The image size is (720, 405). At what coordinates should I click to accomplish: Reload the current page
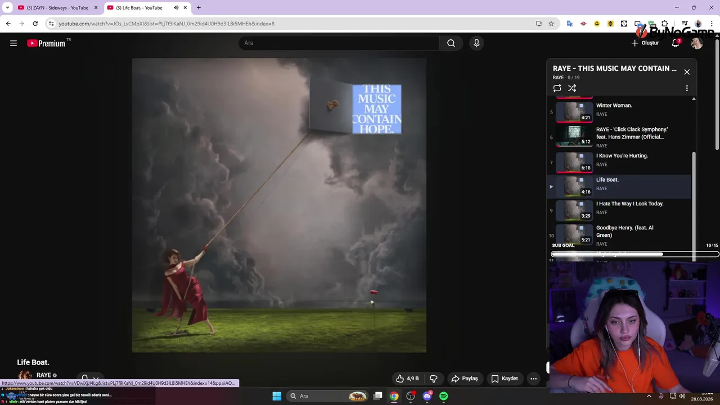[35, 24]
